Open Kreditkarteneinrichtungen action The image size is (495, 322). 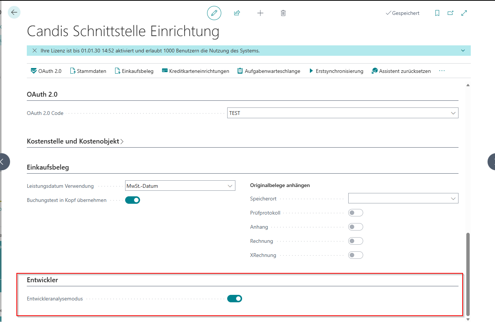[196, 71]
